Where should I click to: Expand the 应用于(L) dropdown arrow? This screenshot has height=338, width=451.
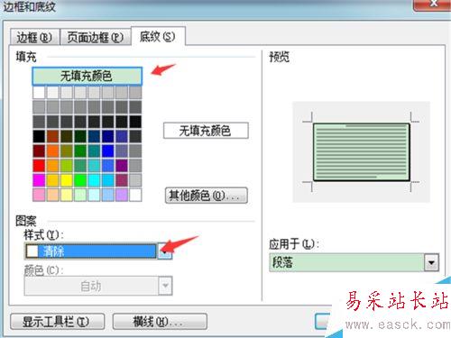click(431, 262)
